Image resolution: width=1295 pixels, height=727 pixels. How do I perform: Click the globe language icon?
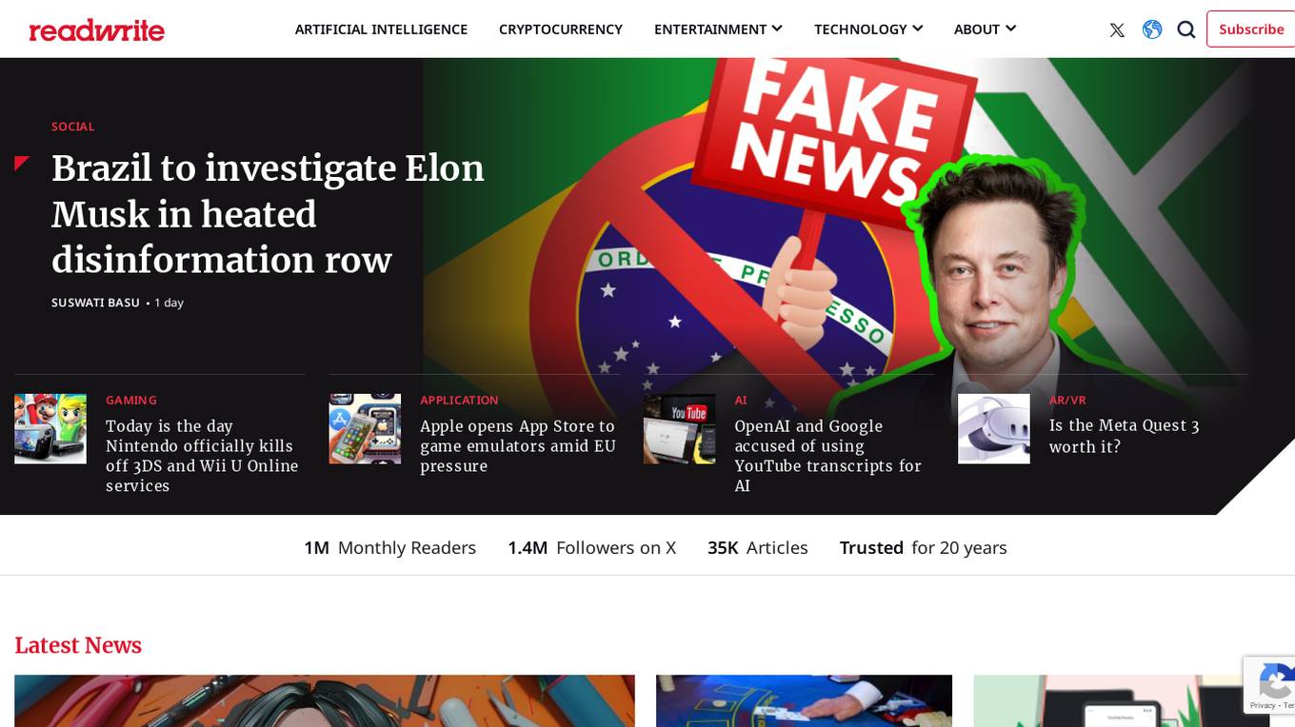1152,29
